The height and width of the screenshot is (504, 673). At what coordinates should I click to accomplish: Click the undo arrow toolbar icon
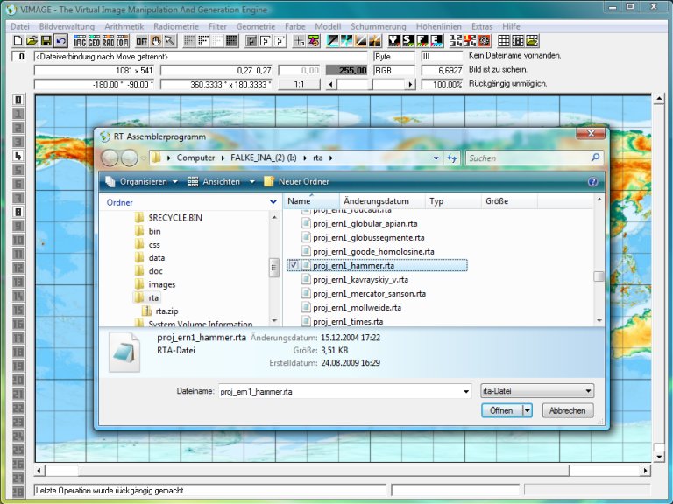60,41
